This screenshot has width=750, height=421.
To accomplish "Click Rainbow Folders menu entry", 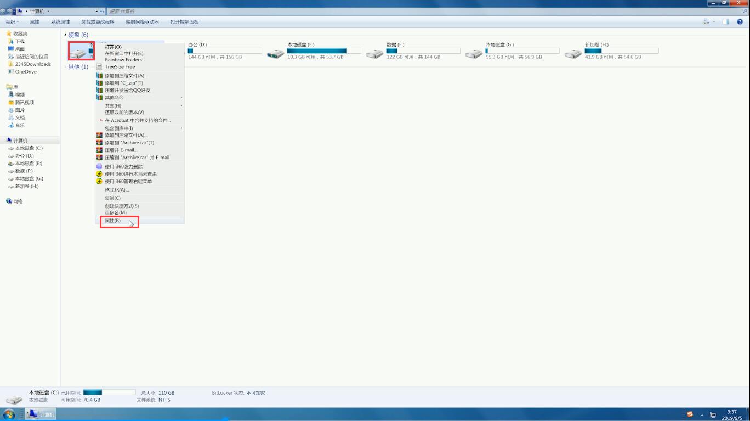I will [x=123, y=60].
